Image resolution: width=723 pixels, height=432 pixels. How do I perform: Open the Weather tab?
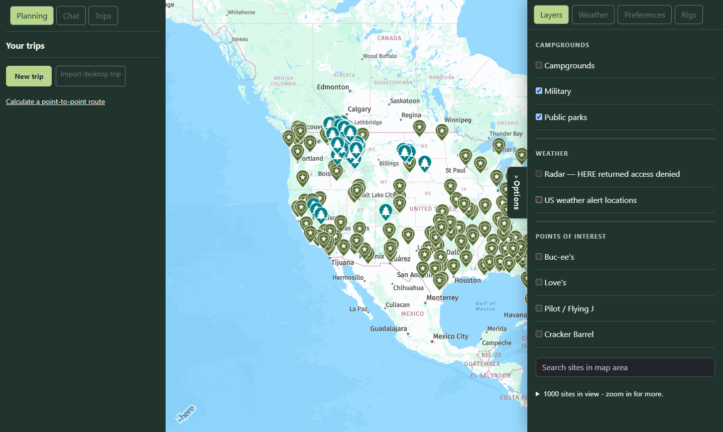(x=593, y=15)
